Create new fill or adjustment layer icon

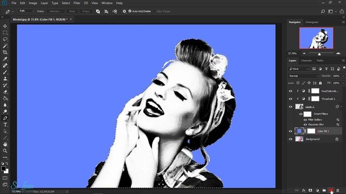(317, 190)
